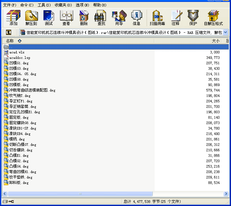The height and width of the screenshot is (206, 231).
Task: Go up one folder level button
Action: pos(9,32)
